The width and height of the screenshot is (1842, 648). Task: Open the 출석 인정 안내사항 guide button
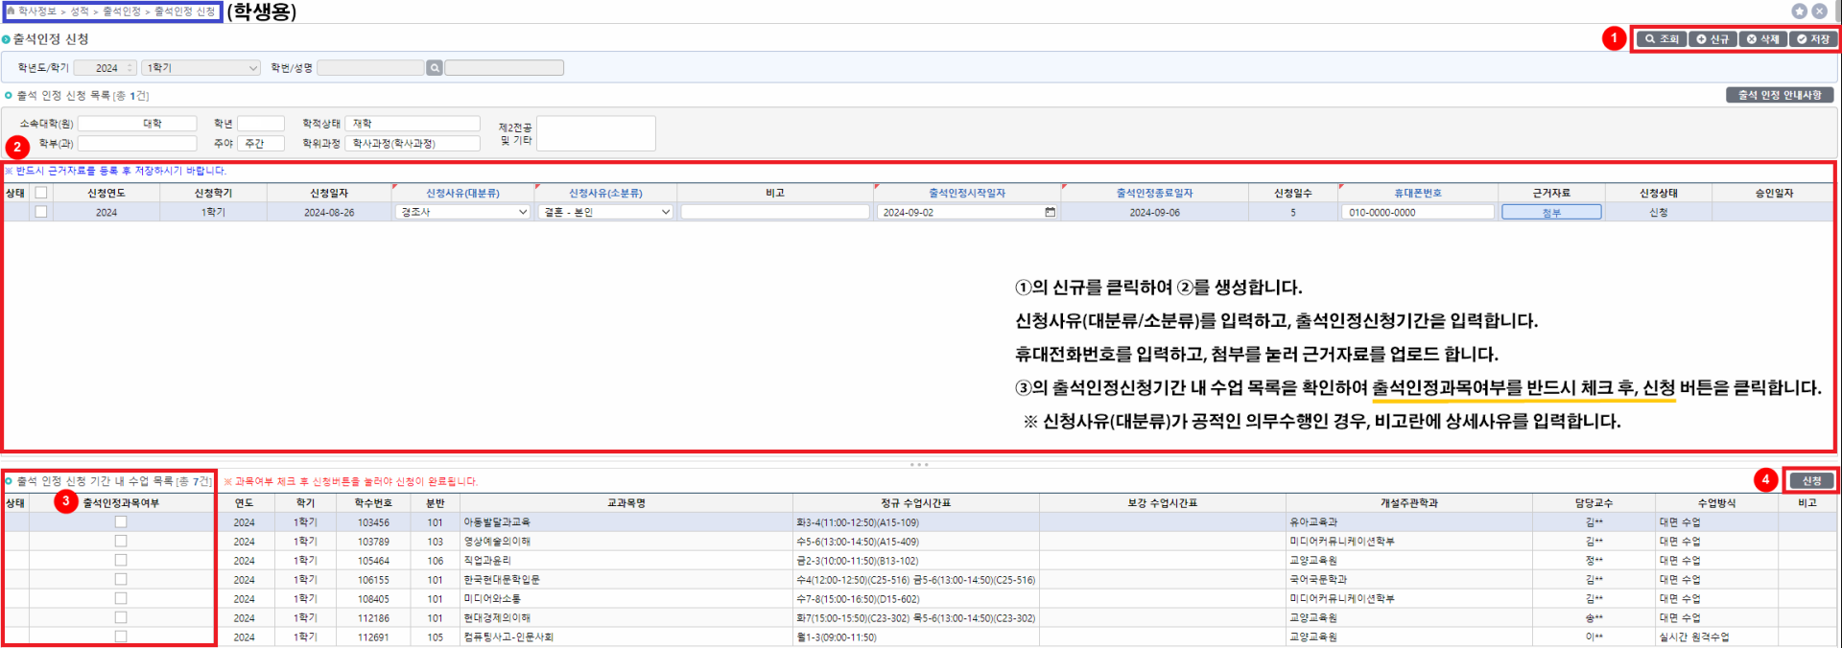tap(1780, 95)
